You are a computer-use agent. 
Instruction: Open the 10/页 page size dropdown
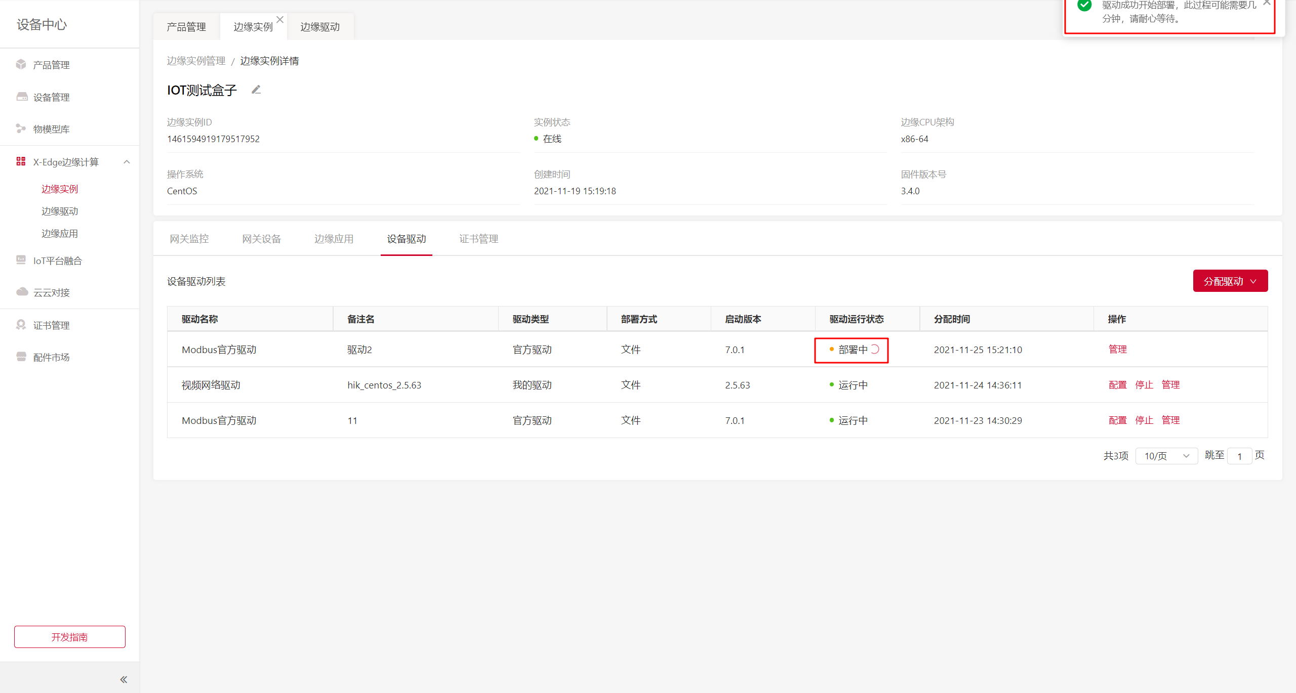click(x=1166, y=456)
